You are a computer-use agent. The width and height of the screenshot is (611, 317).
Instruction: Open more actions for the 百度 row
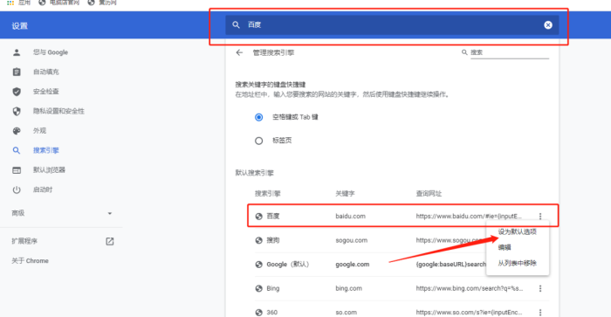pyautogui.click(x=540, y=216)
